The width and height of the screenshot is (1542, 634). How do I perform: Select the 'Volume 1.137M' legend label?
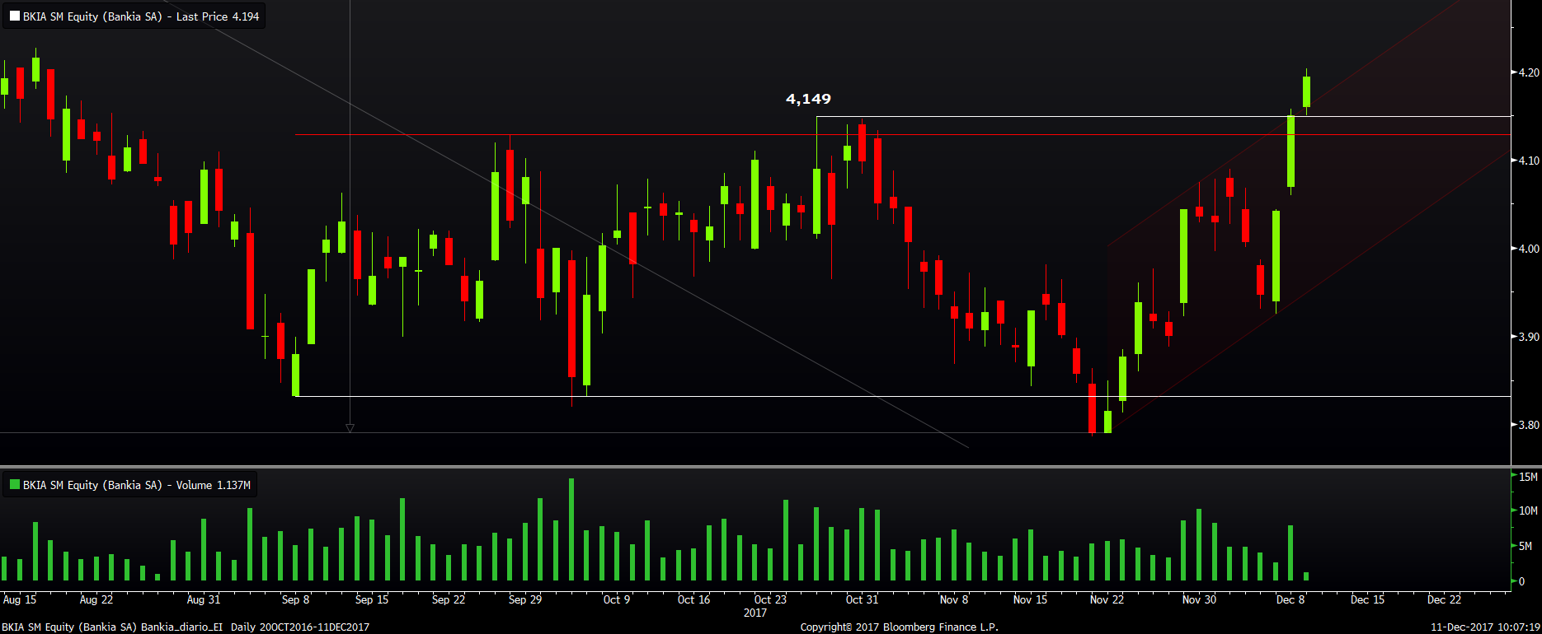(213, 485)
